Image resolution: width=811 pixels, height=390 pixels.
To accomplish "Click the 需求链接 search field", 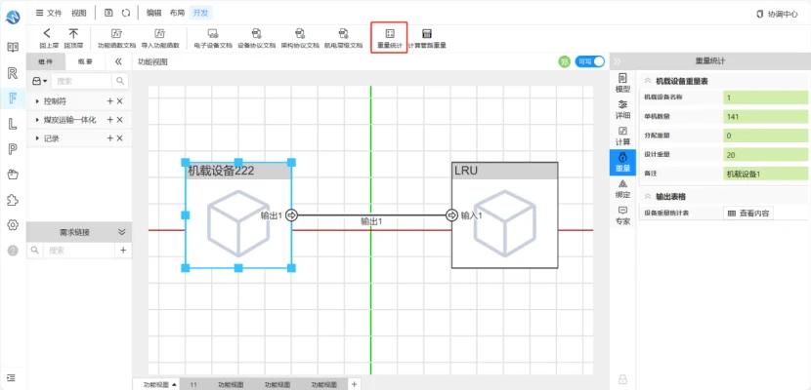I will click(x=78, y=251).
